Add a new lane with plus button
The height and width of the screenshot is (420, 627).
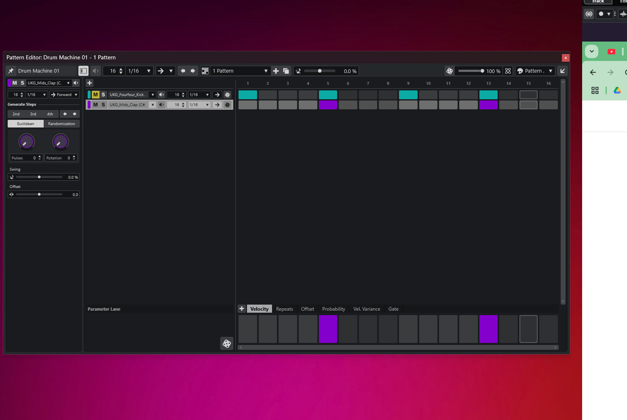pos(89,83)
